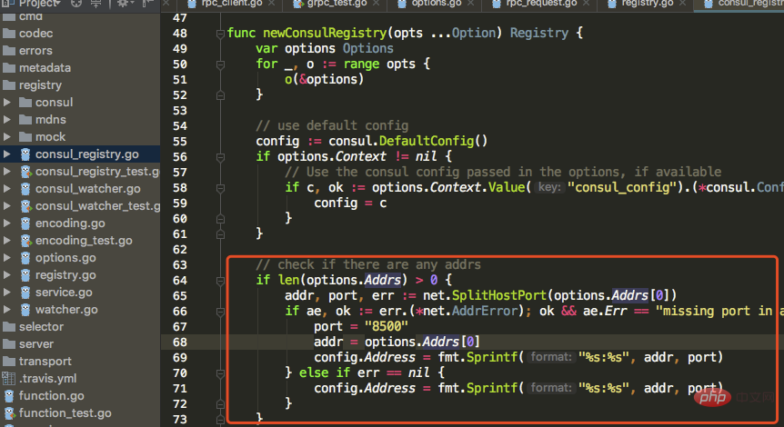784x427 pixels.
Task: Fold the for loop at line 50
Action: click(220, 65)
